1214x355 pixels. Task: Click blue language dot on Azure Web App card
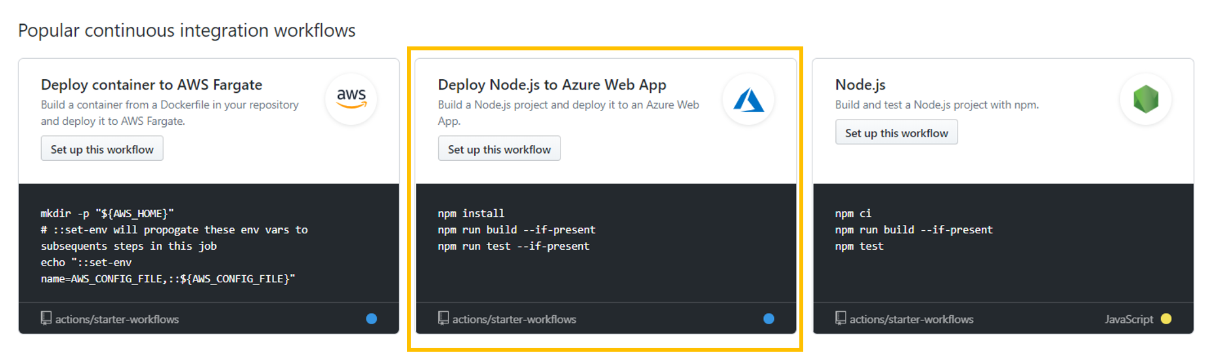click(769, 319)
